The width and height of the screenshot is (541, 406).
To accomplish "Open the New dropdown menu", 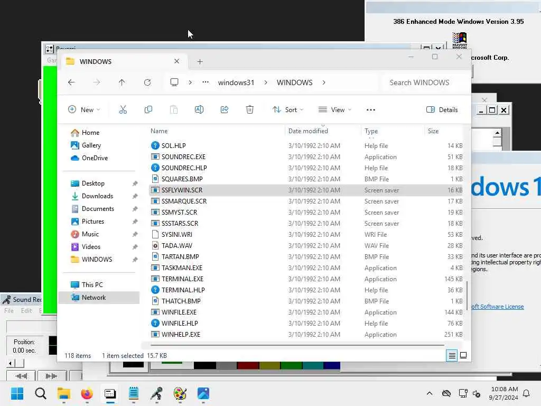I will [84, 110].
